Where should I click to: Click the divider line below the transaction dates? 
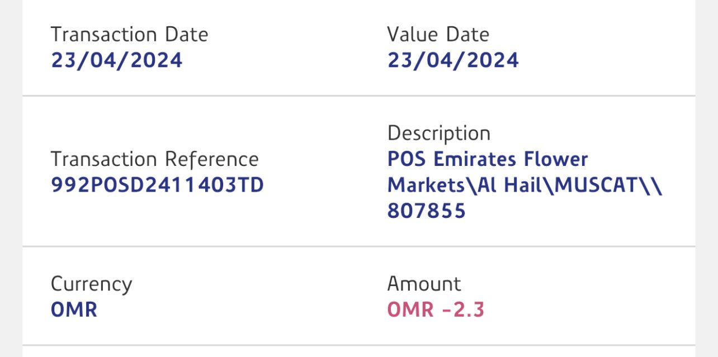[x=358, y=96]
